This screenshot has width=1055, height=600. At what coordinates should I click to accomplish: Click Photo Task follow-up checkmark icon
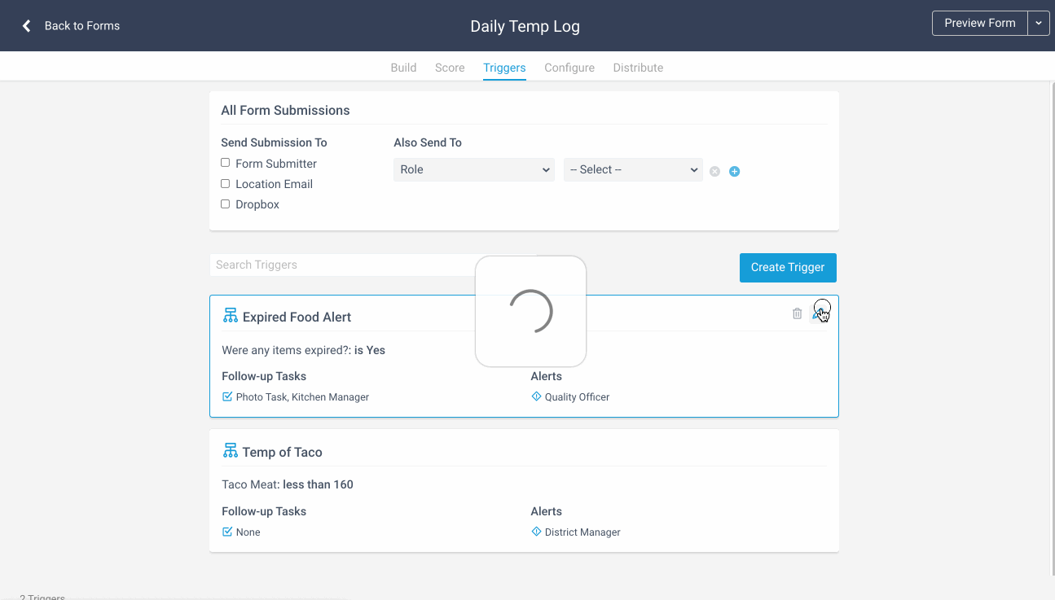[x=227, y=396]
